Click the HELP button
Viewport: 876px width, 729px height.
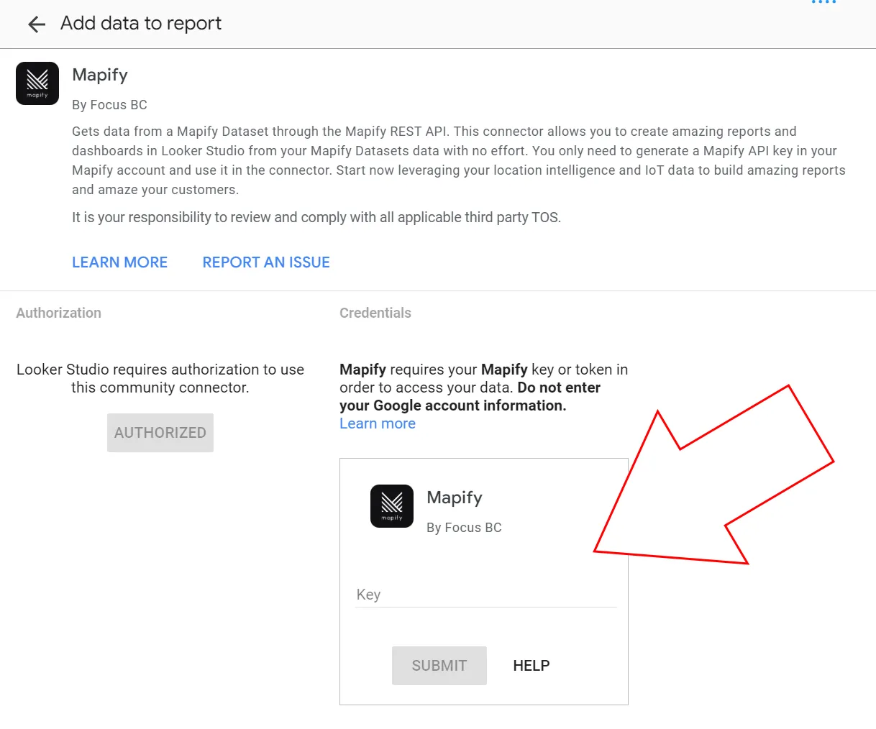(531, 666)
